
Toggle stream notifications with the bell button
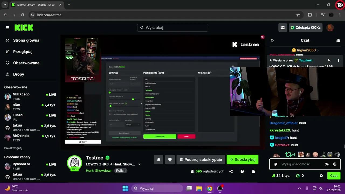[158, 160]
